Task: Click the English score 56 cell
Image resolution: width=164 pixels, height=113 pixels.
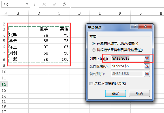Action: [59, 53]
